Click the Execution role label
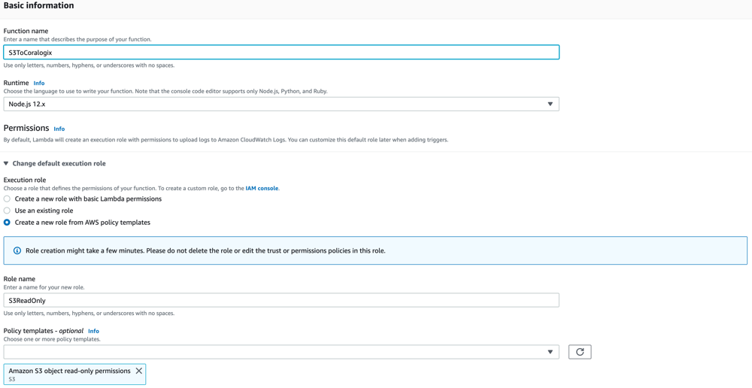752x388 pixels. (25, 180)
